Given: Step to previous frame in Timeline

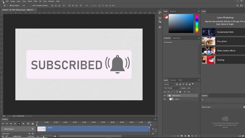Looking at the screenshot, I should pos(7,123).
